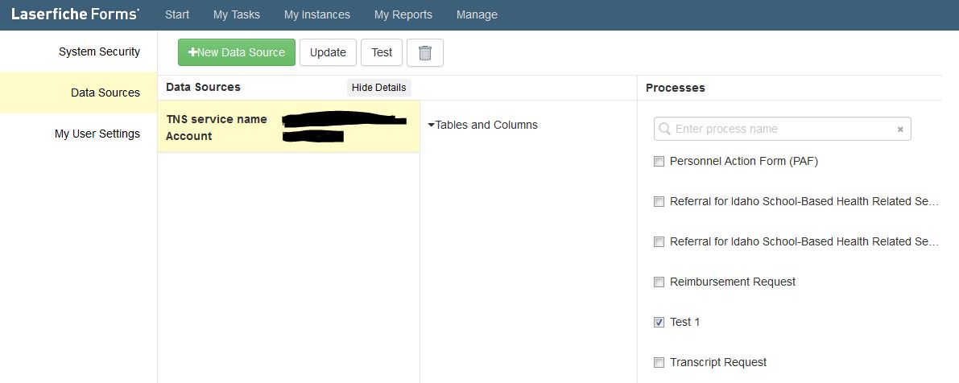Go to My Instances
The height and width of the screenshot is (383, 959).
(x=316, y=14)
